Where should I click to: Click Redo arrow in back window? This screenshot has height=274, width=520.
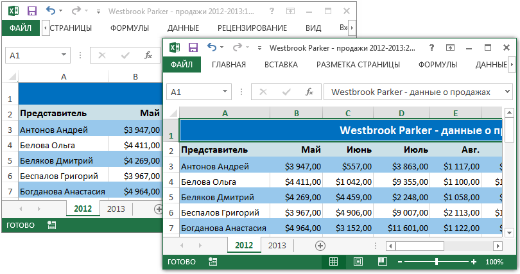pos(76,11)
